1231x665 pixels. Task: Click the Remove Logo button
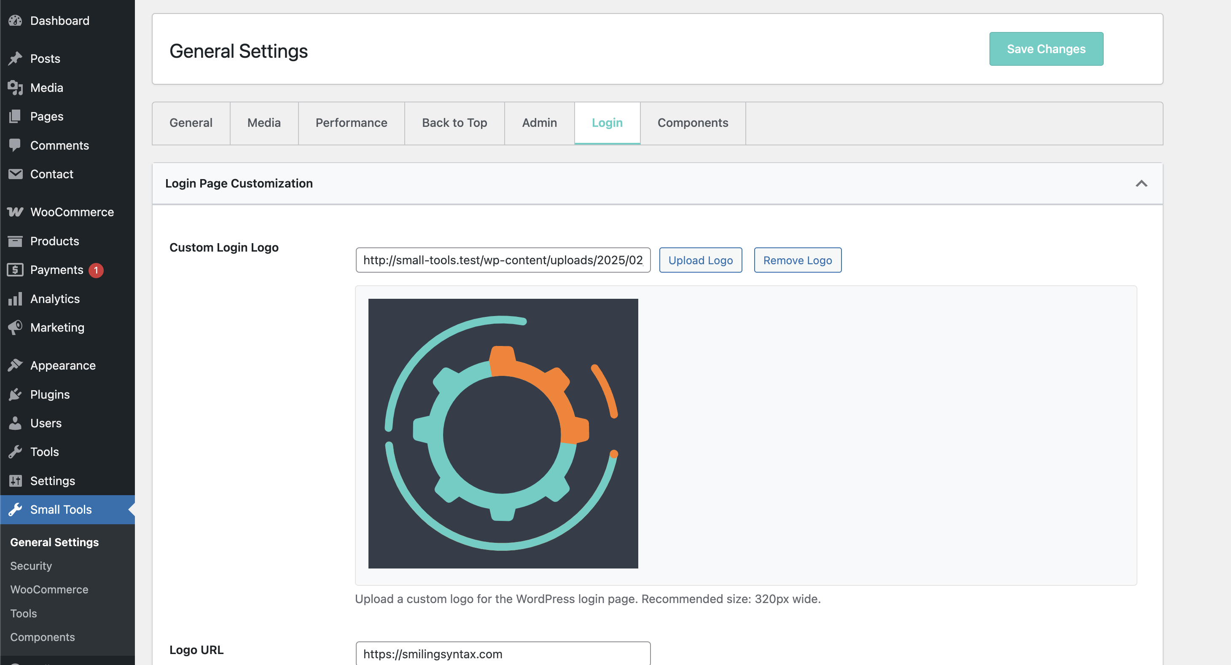(x=797, y=260)
